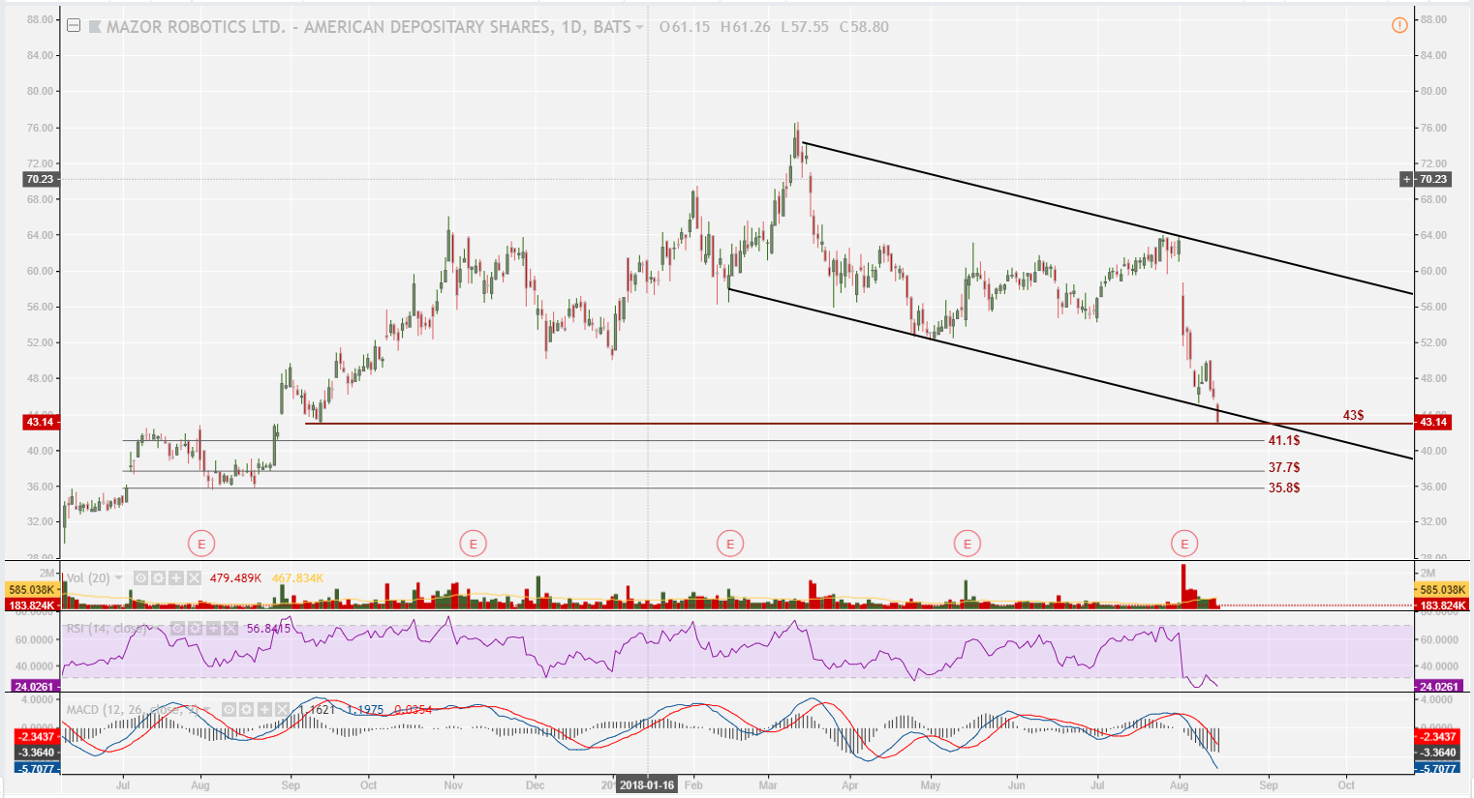
Task: Toggle visibility of RSI indicator eye icon
Action: point(177,629)
